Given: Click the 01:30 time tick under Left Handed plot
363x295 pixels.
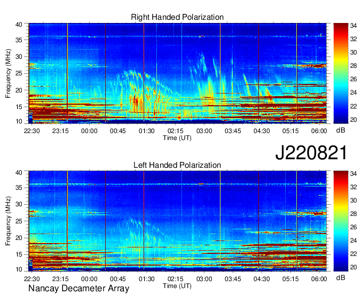Looking at the screenshot, I should (x=147, y=279).
